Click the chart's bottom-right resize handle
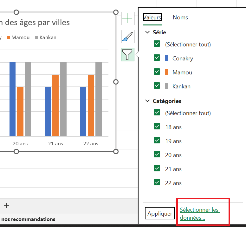 [x=116, y=151]
